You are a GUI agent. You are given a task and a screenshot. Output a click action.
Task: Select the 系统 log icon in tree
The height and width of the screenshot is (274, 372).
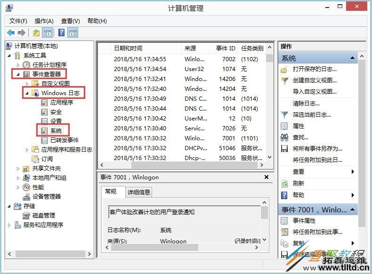pos(44,131)
